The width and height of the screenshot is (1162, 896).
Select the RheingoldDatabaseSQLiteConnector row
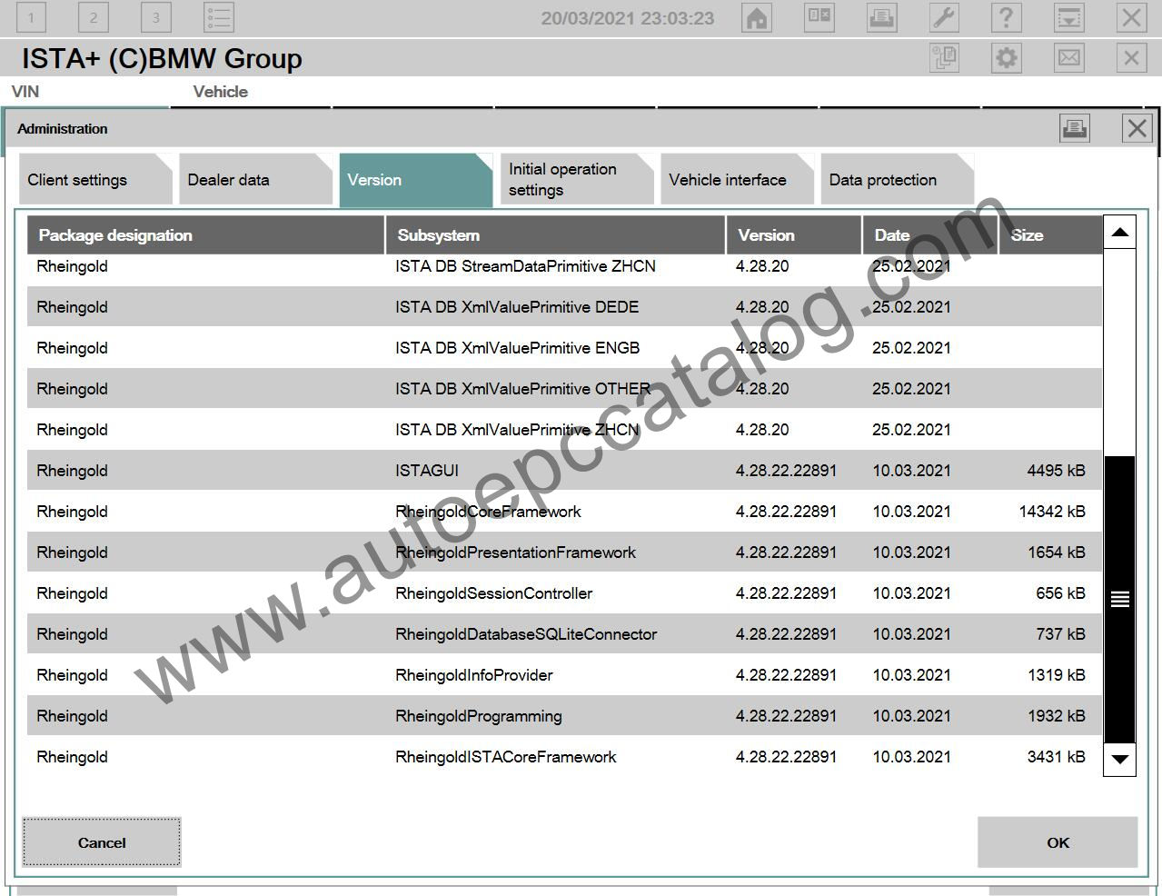coord(564,634)
